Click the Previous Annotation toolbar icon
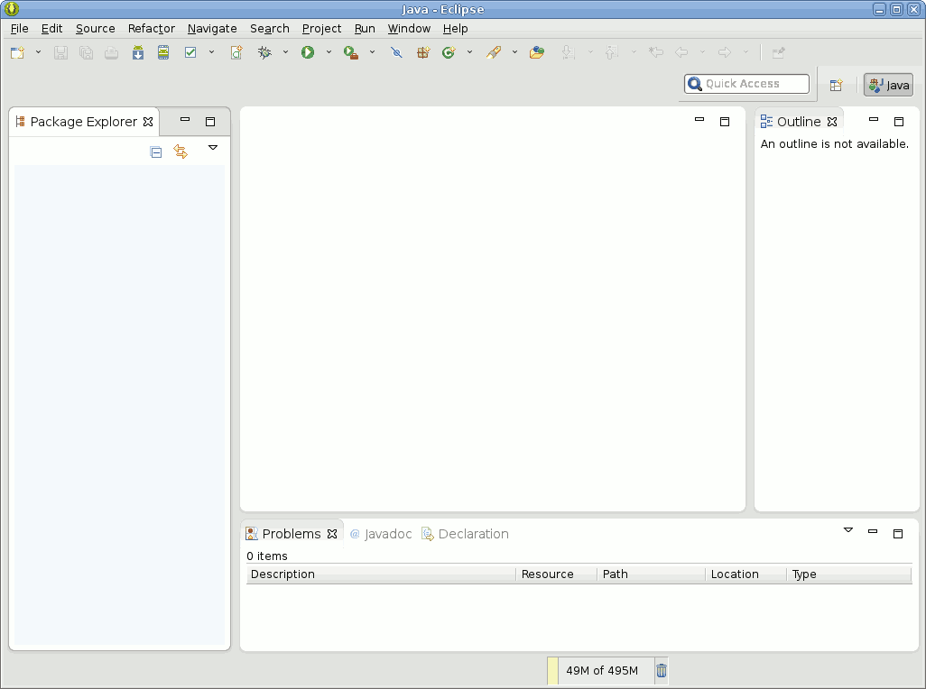Screen dimensions: 926x689 click(612, 52)
